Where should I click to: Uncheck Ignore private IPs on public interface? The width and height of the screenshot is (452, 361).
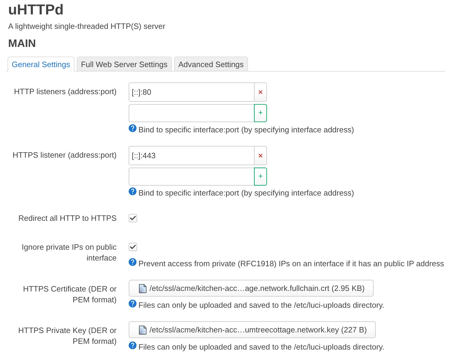click(x=133, y=247)
